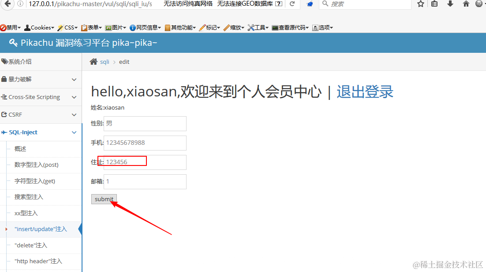Click the edit breadcrumb text
This screenshot has height=272, width=486.
124,62
